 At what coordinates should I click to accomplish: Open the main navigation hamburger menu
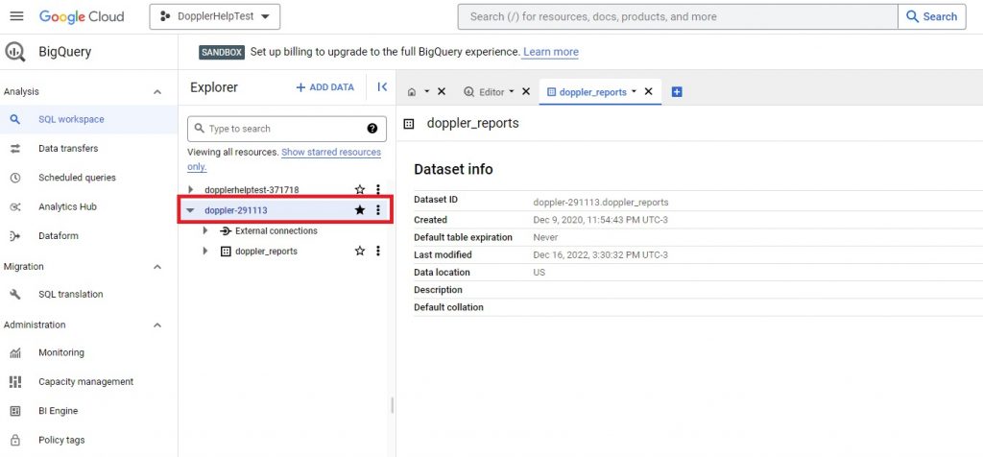(17, 16)
